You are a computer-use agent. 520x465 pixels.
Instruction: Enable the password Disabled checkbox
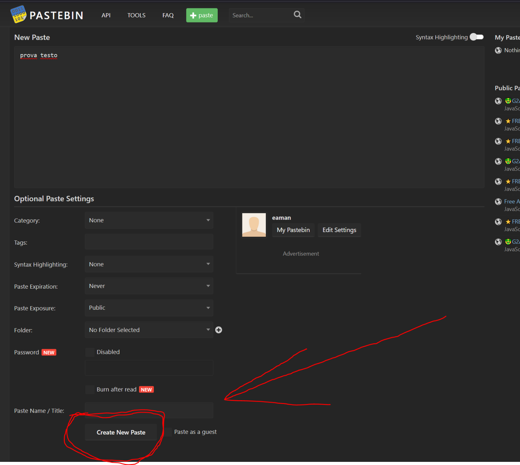[x=90, y=352]
